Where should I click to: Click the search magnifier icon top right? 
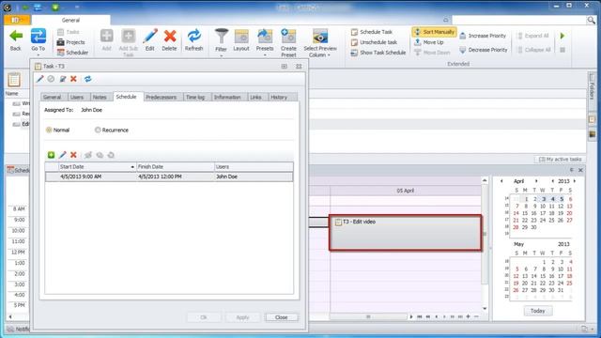pos(591,20)
